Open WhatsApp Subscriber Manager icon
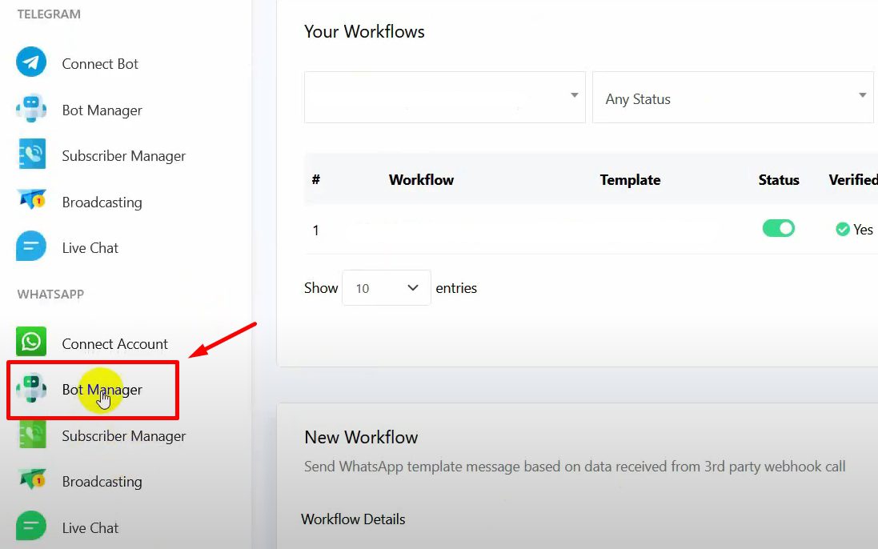This screenshot has width=878, height=549. click(31, 435)
